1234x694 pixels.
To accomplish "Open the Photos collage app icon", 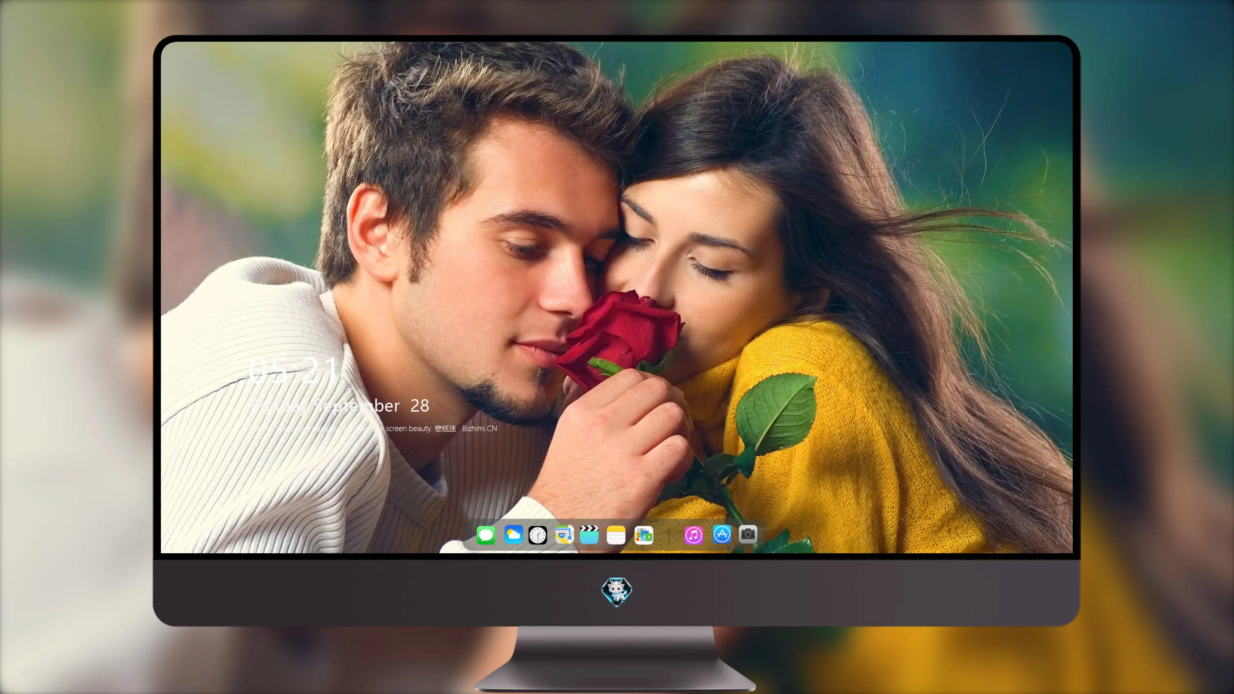I will pos(643,535).
